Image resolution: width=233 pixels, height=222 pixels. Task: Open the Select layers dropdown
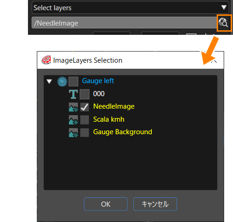tap(130, 7)
